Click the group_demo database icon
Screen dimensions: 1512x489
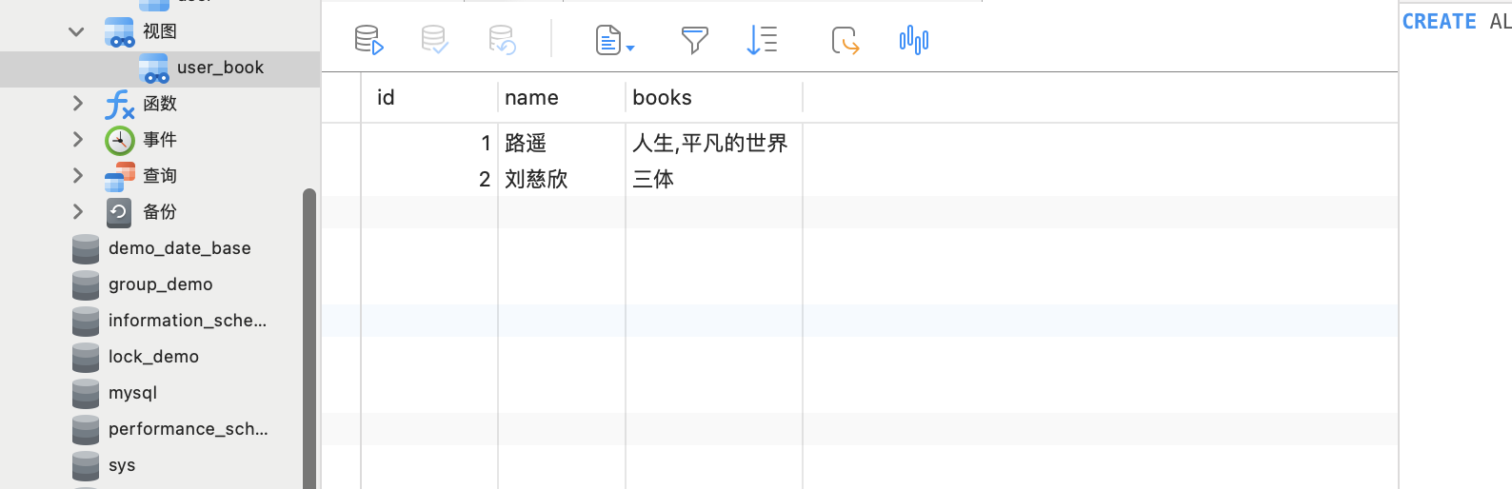(86, 284)
